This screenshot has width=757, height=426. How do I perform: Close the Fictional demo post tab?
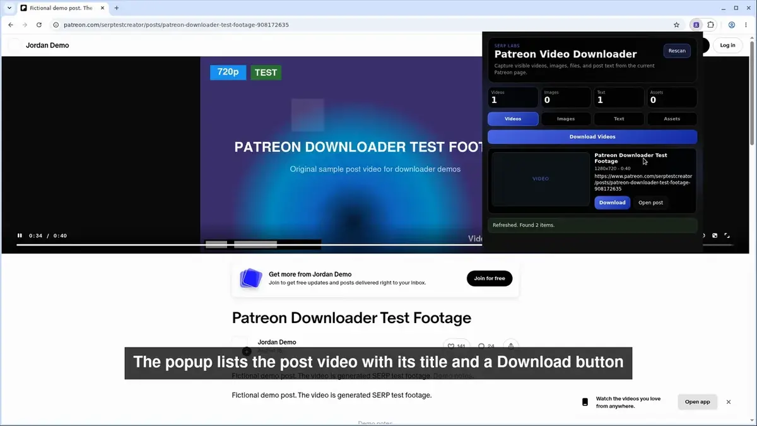click(x=102, y=8)
